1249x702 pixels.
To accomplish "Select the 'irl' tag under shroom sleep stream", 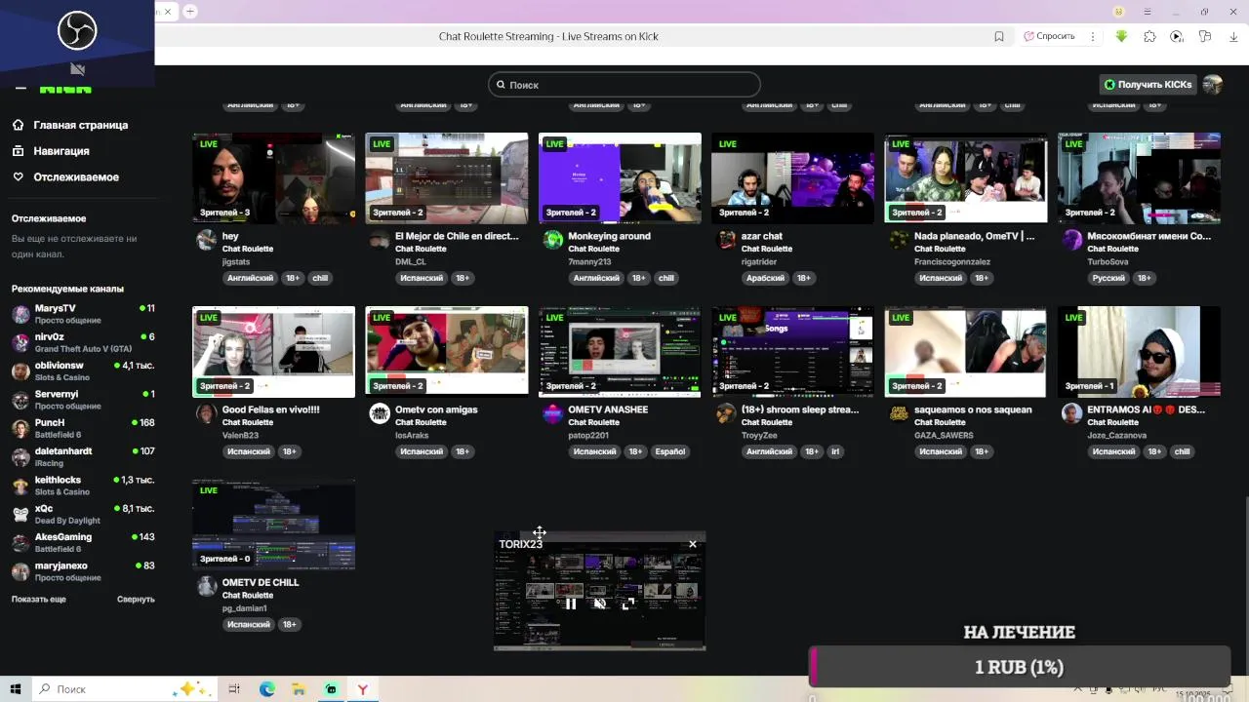I will pyautogui.click(x=835, y=451).
